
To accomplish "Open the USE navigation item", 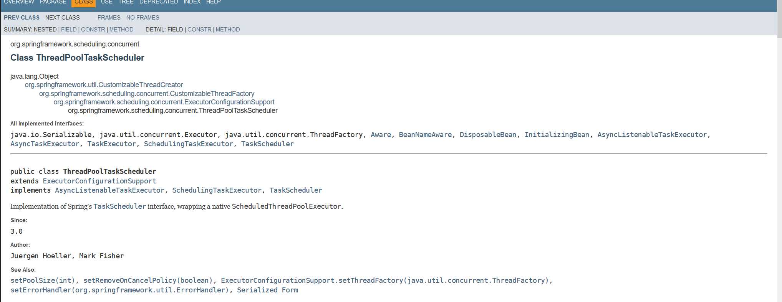I will tap(106, 2).
